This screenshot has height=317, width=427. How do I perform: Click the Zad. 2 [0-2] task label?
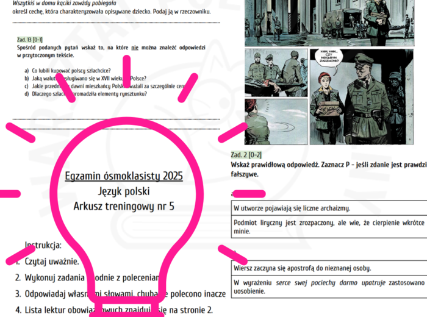[x=248, y=155]
